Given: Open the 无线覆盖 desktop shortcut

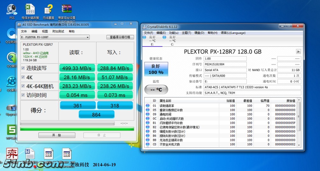Looking at the screenshot, I should (x=48, y=9).
